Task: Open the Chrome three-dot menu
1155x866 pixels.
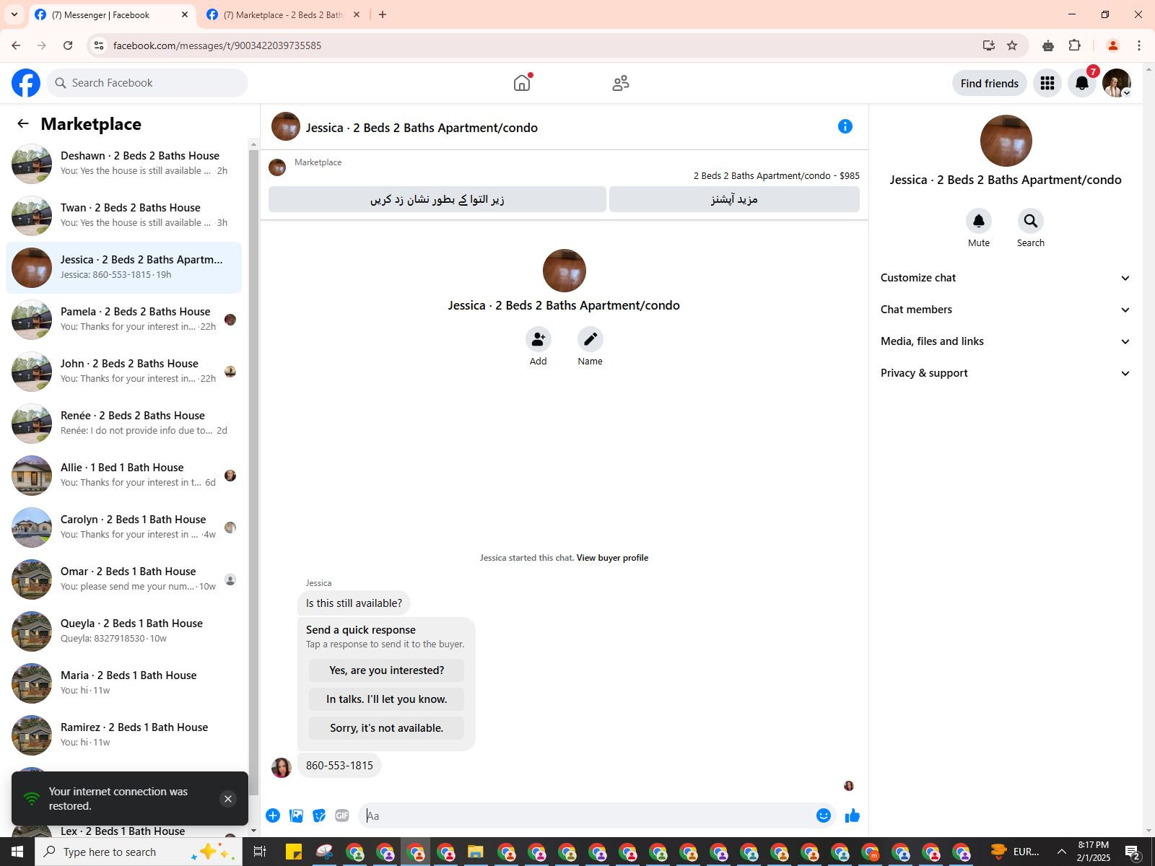Action: [x=1139, y=45]
